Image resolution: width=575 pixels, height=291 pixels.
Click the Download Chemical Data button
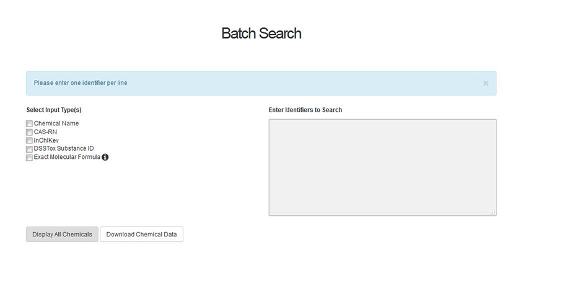click(x=141, y=235)
